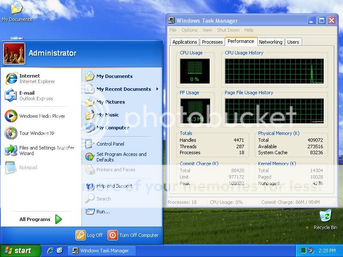Image resolution: width=343 pixels, height=257 pixels.
Task: Maximize the Windows Task Manager window
Action: pos(322,21)
